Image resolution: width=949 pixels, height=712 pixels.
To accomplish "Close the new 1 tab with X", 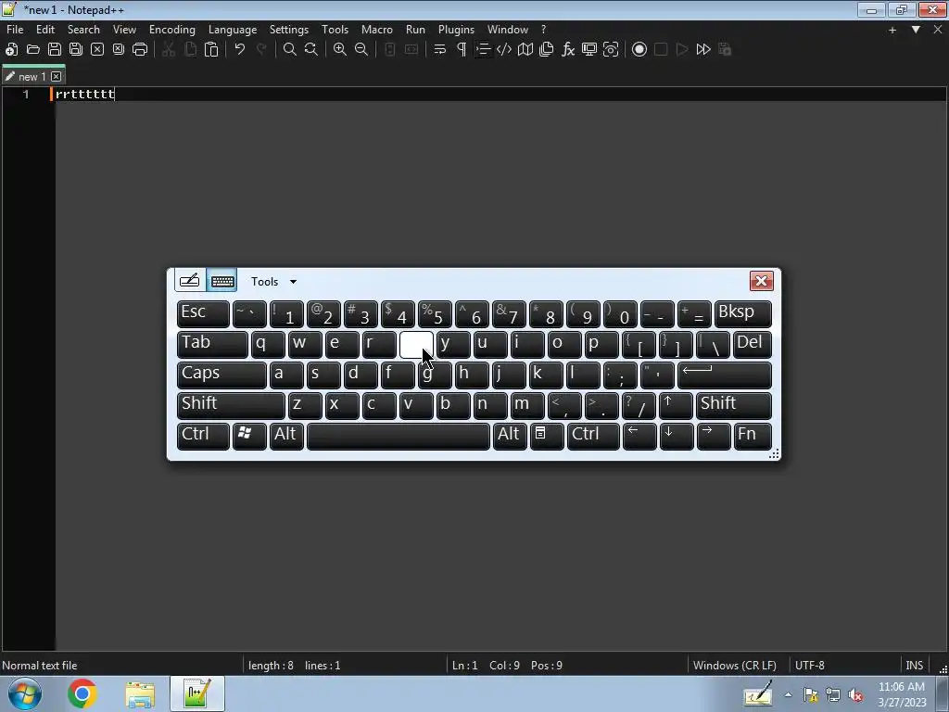I will coord(57,76).
